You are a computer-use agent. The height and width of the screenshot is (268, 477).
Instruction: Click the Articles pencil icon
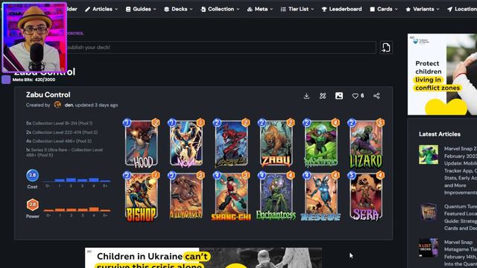(88, 10)
